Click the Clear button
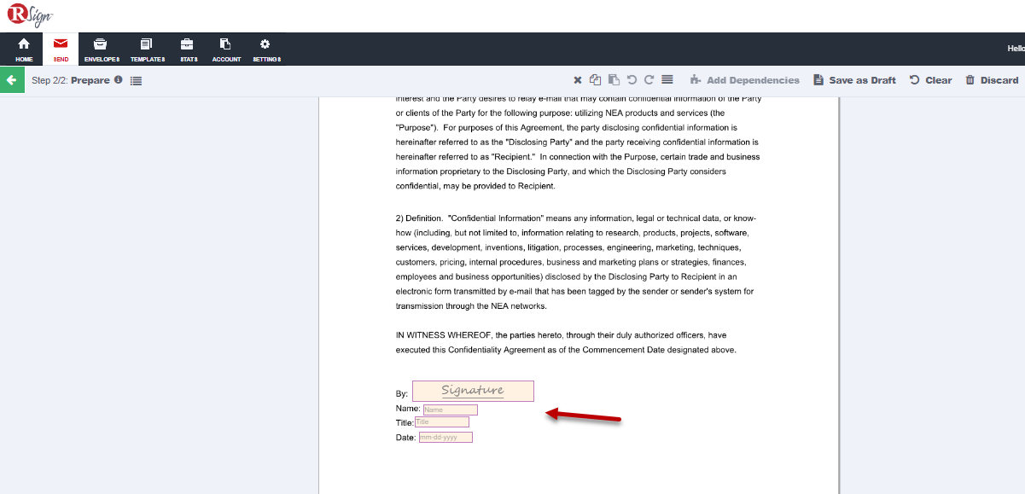Screen dimensions: 1025x494 [930, 80]
